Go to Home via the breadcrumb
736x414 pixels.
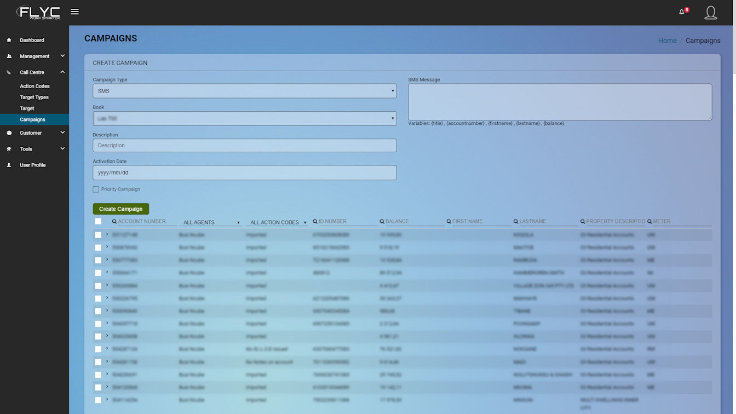(667, 41)
